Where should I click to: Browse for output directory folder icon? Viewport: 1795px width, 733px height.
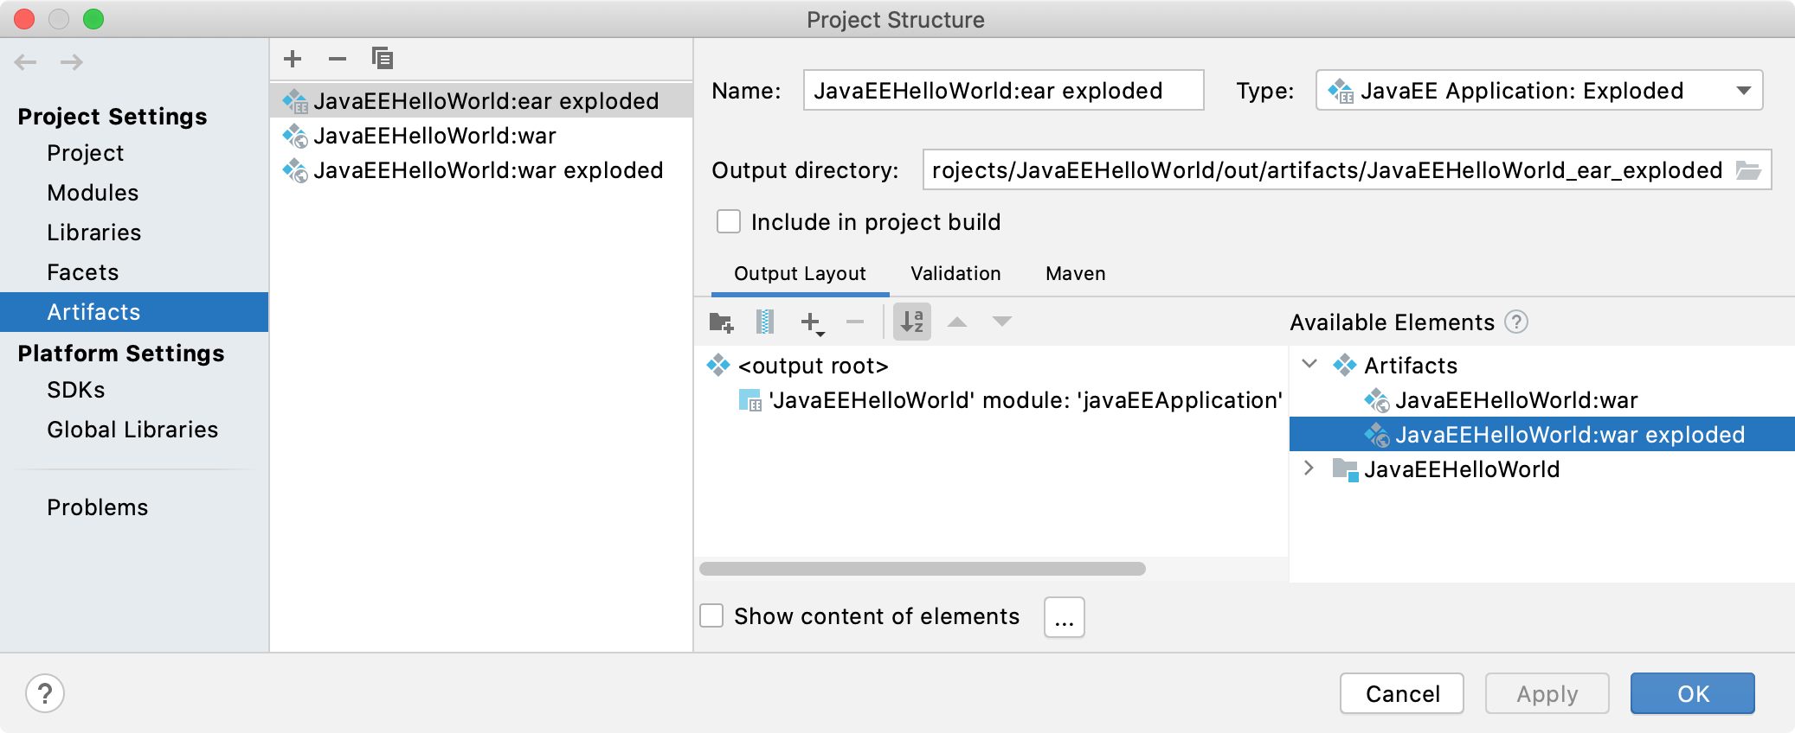[1748, 170]
